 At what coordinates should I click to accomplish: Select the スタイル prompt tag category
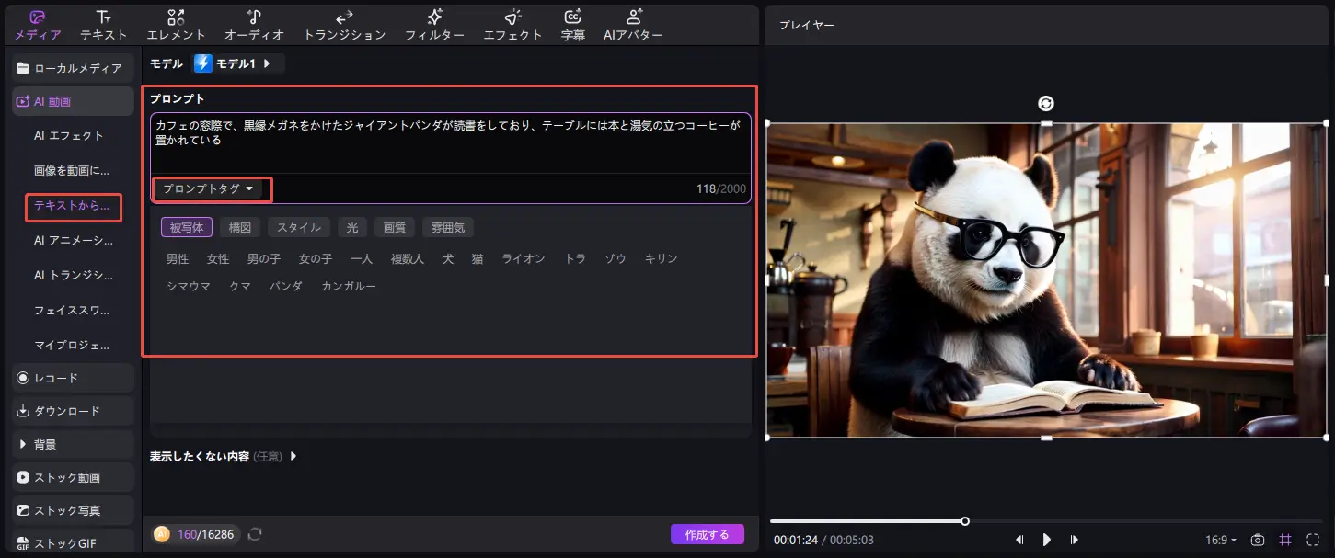(x=298, y=227)
